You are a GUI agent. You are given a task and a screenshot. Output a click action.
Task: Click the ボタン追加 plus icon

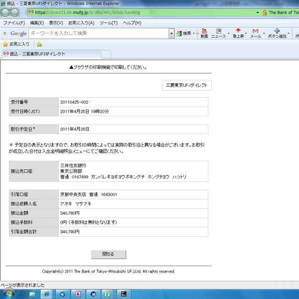(x=277, y=31)
